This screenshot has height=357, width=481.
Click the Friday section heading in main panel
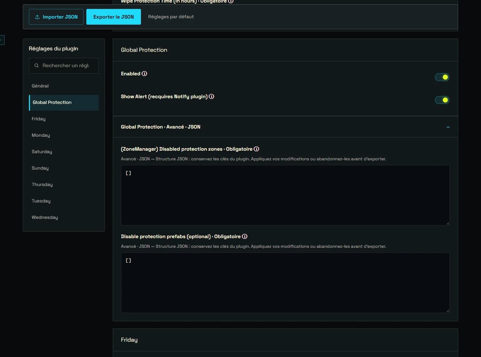[129, 340]
